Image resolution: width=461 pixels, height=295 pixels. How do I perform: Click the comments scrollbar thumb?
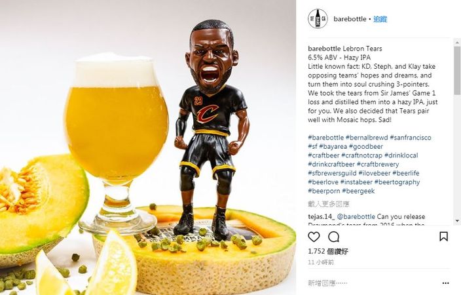pyautogui.click(x=457, y=71)
